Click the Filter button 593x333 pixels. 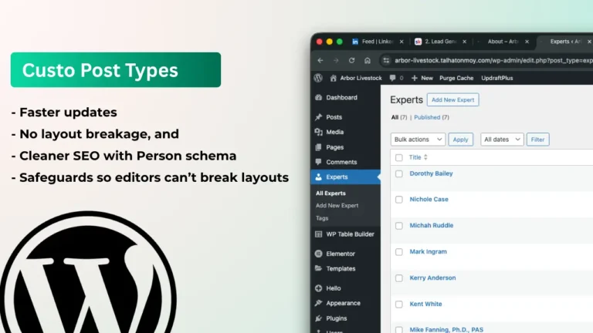click(537, 140)
